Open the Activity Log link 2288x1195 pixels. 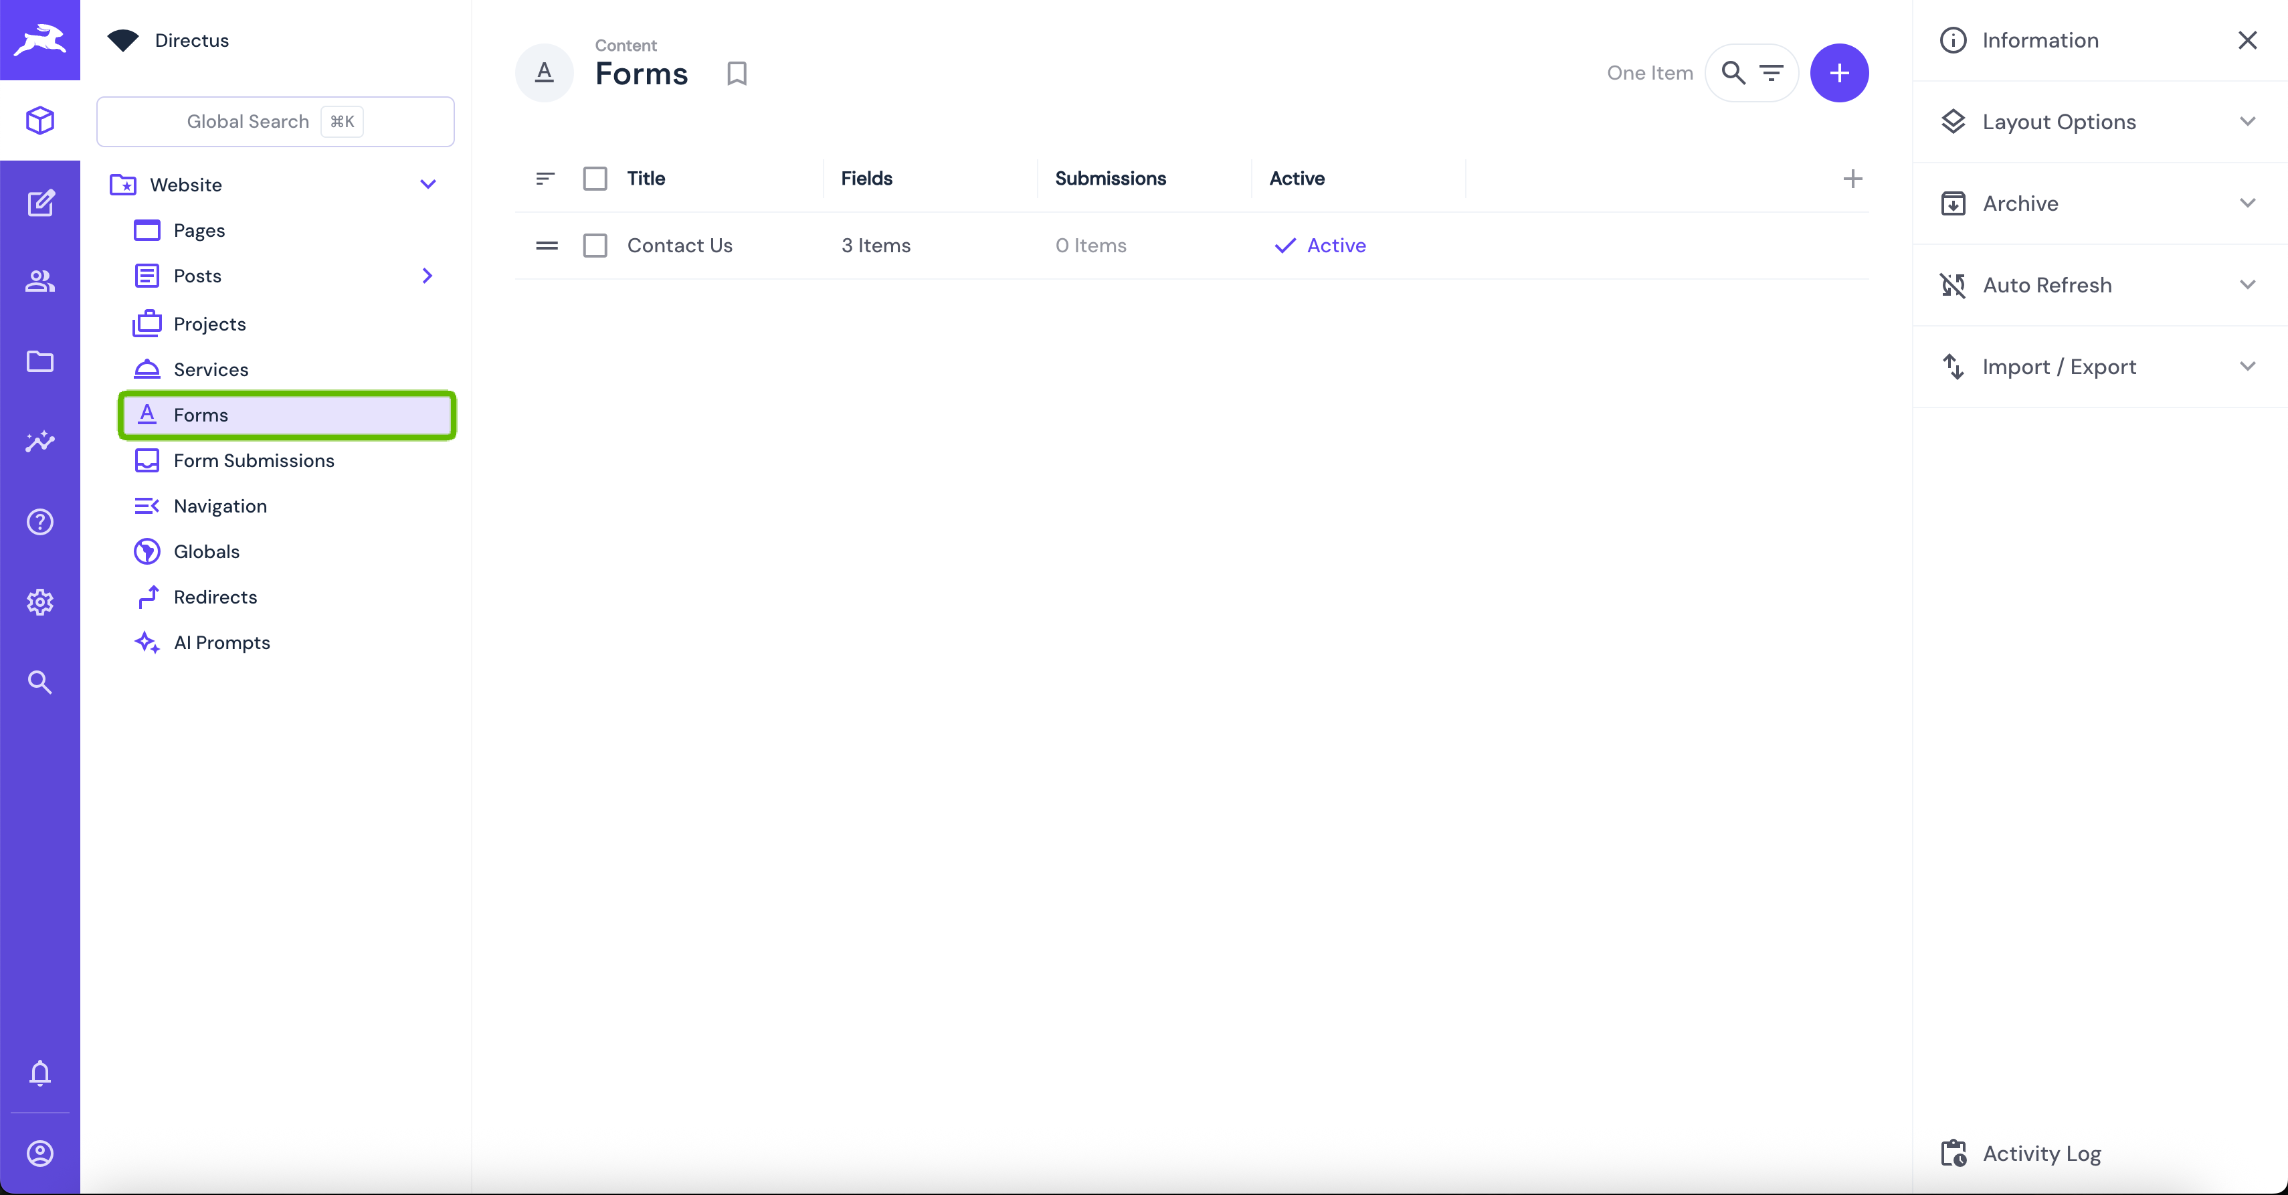2041,1154
